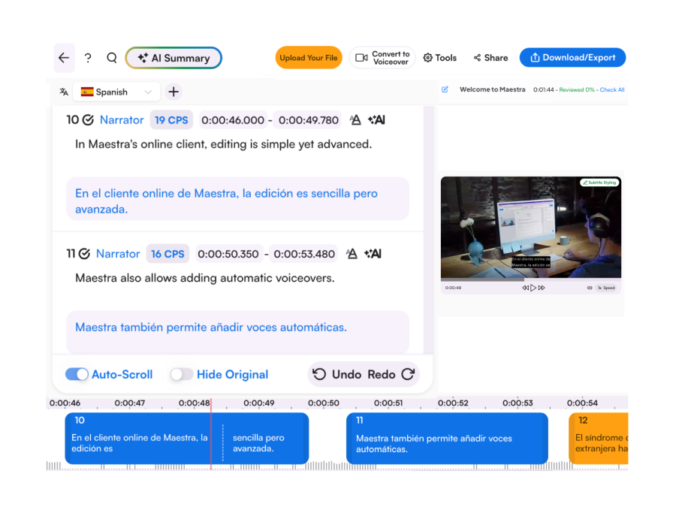Click Convert to Voiceover
676x507 pixels.
point(382,58)
